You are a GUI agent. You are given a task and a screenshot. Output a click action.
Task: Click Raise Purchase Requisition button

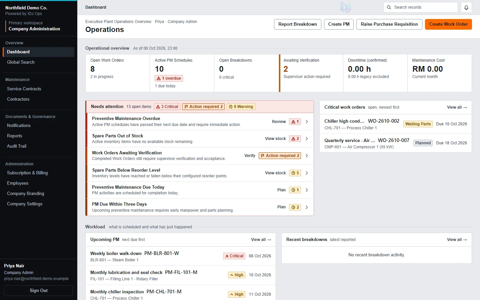point(389,24)
